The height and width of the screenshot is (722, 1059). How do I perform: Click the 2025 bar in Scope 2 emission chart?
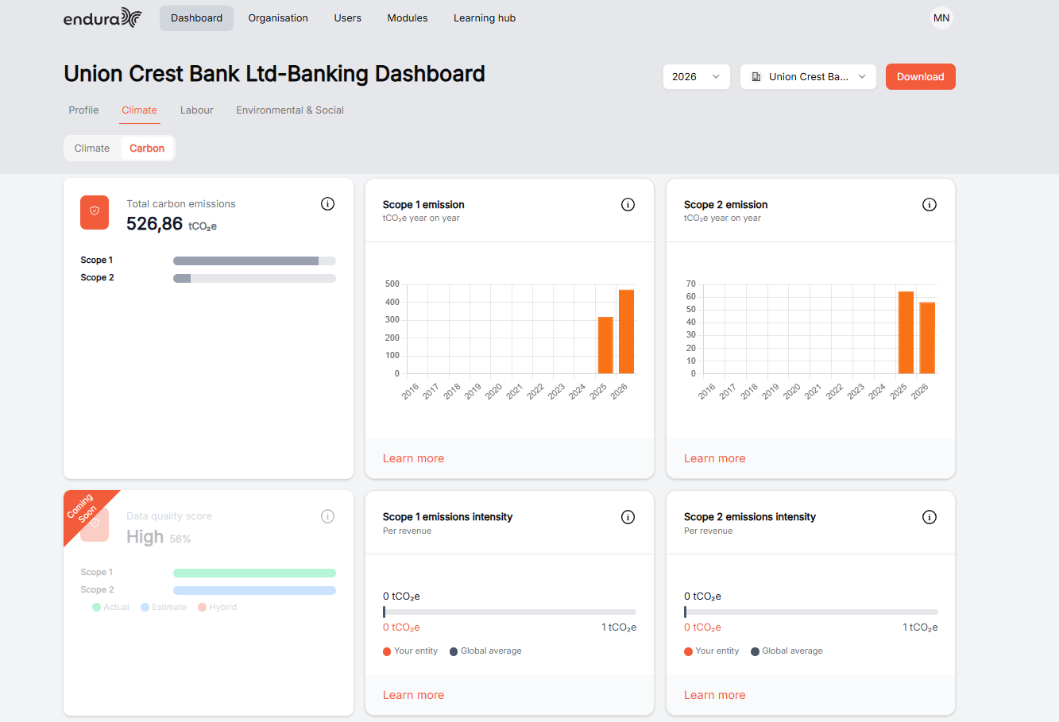pos(906,332)
